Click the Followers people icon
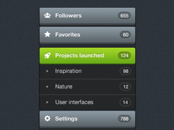The height and width of the screenshot is (130, 174). click(x=47, y=15)
